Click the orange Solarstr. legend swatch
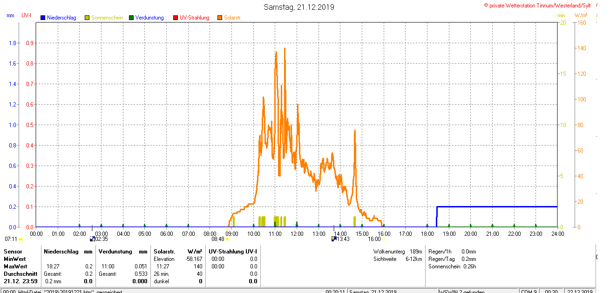The height and width of the screenshot is (293, 610). [220, 18]
